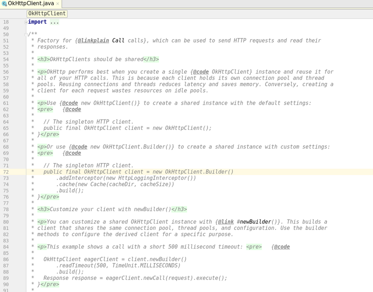Click 'Customize your client with newBuilder()' text

(x=111, y=209)
